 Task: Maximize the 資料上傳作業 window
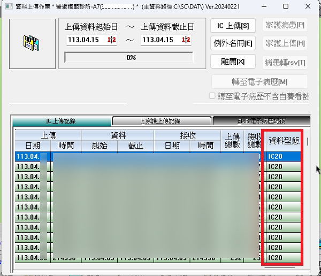(x=285, y=6)
